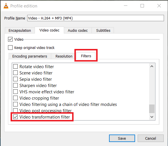
Task: Enable VHS movie effect video filter
Action: tap(15, 92)
